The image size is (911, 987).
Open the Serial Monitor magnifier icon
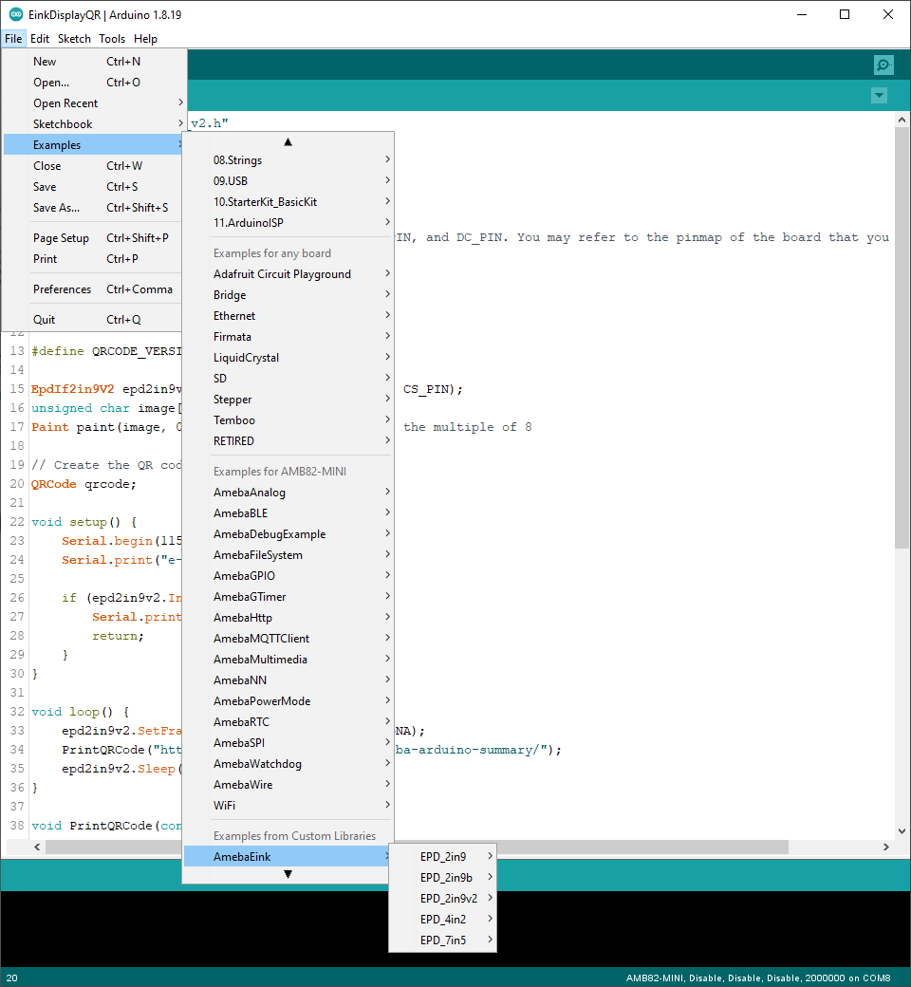[883, 65]
